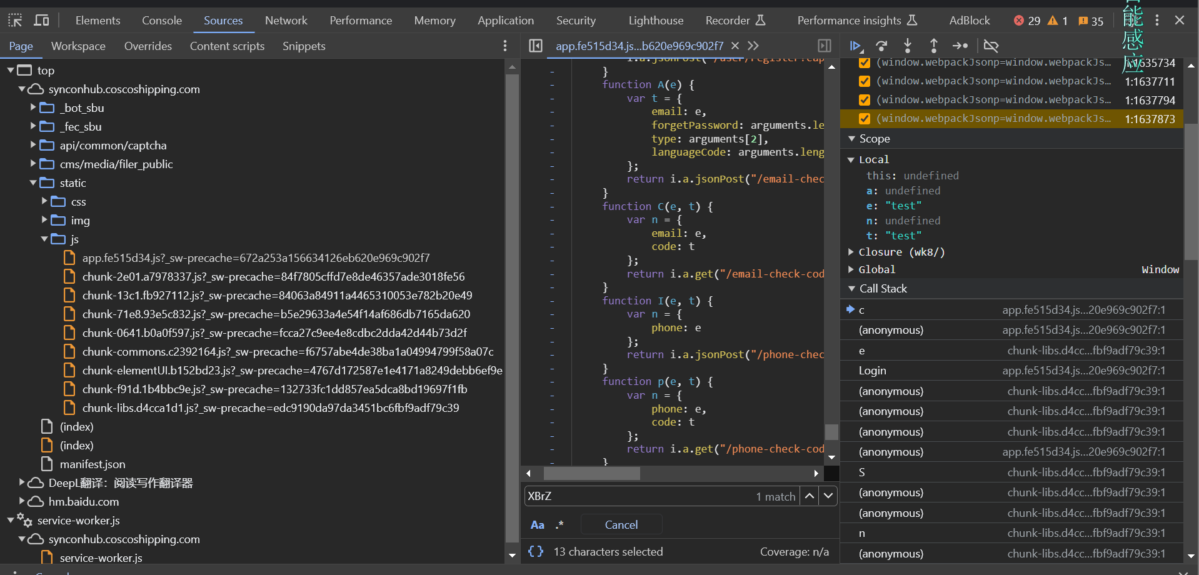Toggle regular expression search option

pyautogui.click(x=559, y=525)
